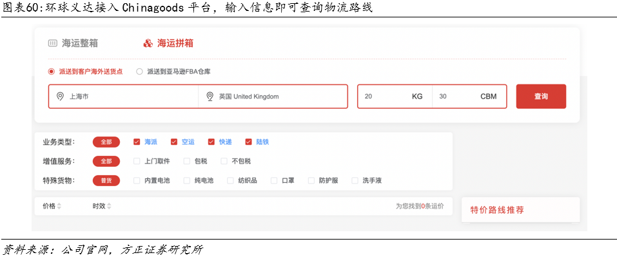Viewport: 617px width, 255px height.
Task: Uncheck the 空运 checkbox
Action: click(x=174, y=142)
